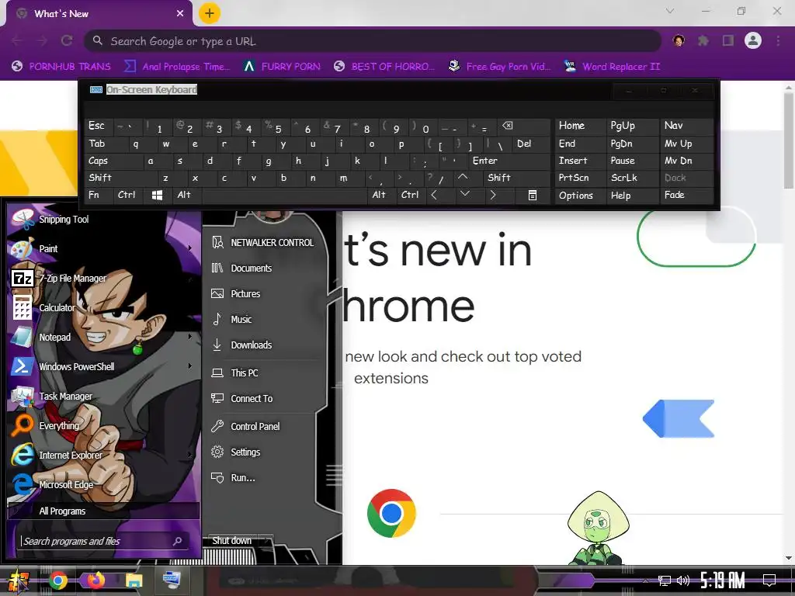Image resolution: width=795 pixels, height=596 pixels.
Task: Click Search programs and files field
Action: tap(103, 541)
